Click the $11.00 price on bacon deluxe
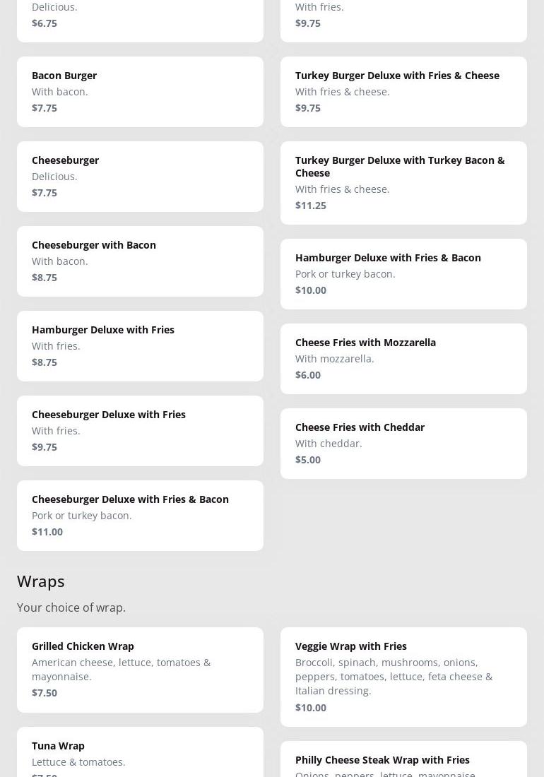Screen dimensions: 544x777 pyautogui.click(x=47, y=532)
